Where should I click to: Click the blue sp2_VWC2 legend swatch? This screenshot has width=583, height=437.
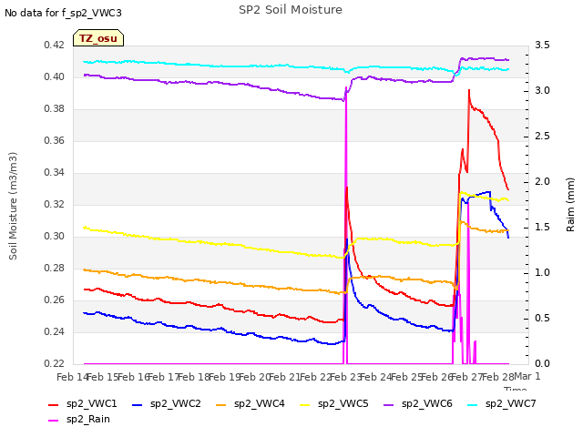(138, 404)
